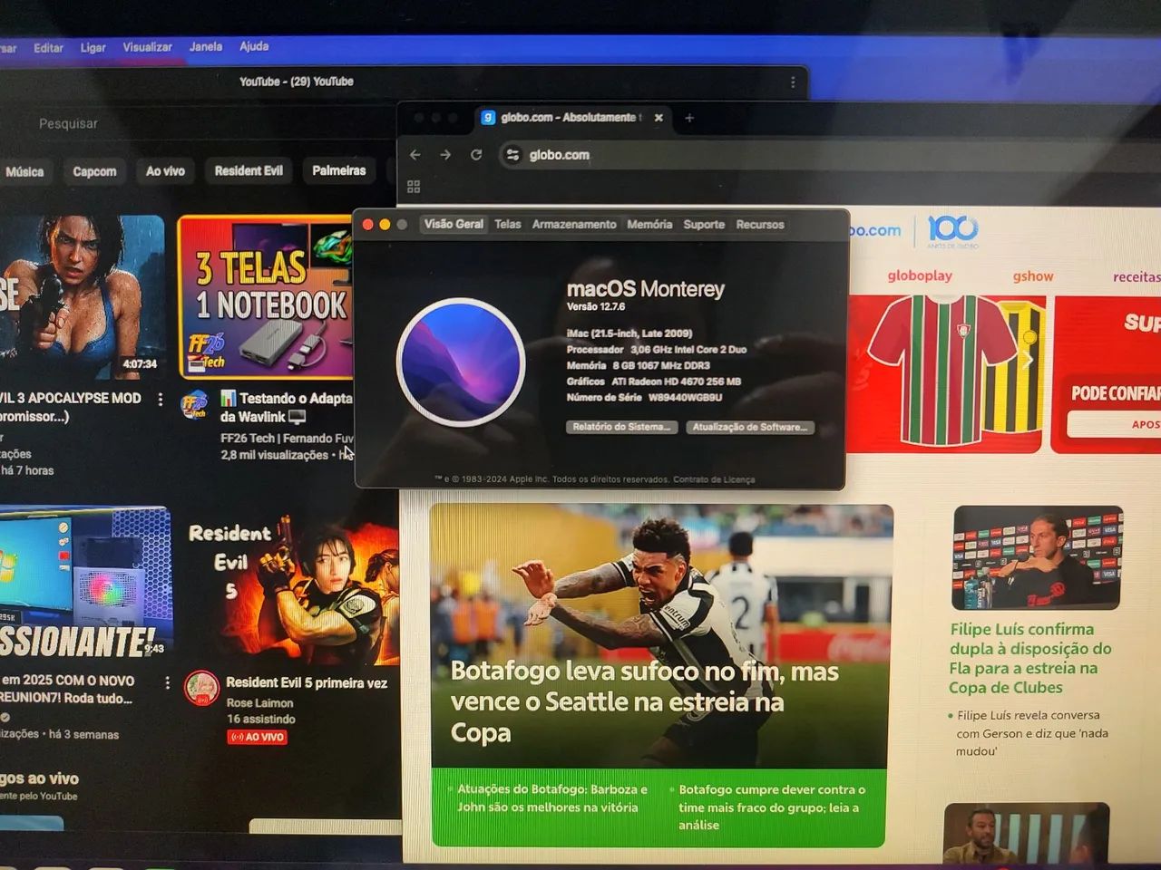Open the Filipe Luís revela conversa link
Image resolution: width=1161 pixels, height=870 pixels.
[1031, 733]
